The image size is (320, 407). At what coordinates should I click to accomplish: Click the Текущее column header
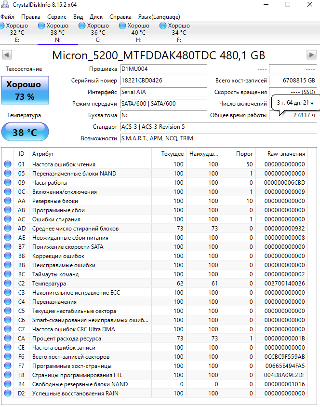tap(169, 154)
